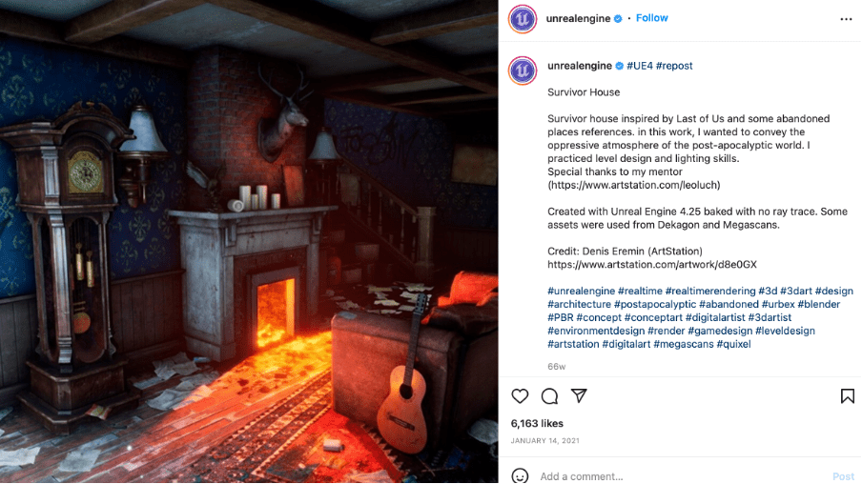
Task: Focus the Add a comment field
Action: [x=682, y=476]
